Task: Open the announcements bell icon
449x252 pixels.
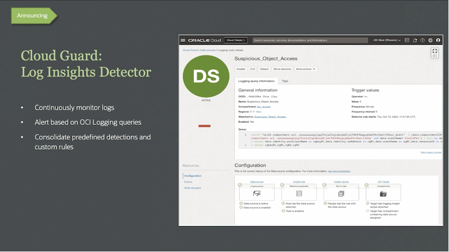Action: [414, 40]
